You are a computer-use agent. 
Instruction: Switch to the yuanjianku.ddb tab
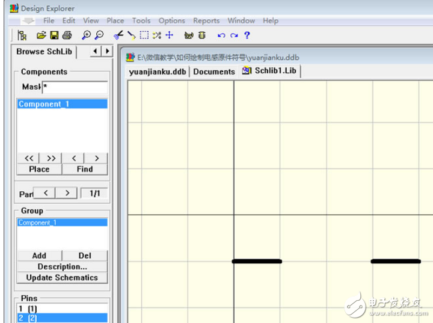click(158, 72)
